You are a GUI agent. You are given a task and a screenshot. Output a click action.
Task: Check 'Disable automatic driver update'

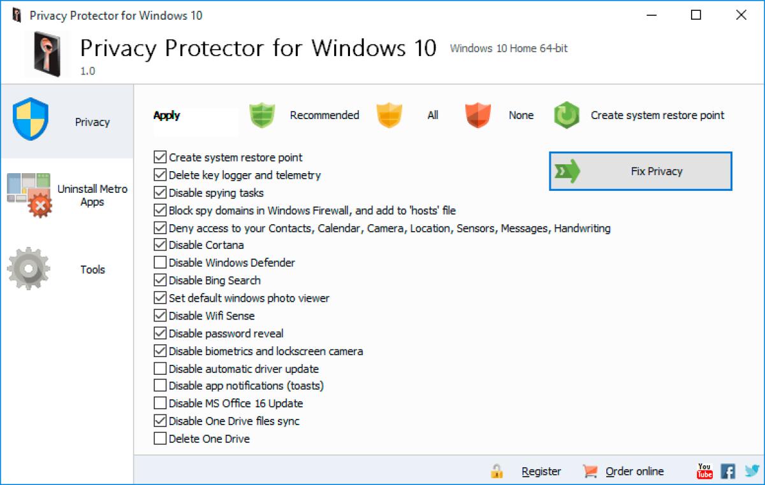pos(159,369)
